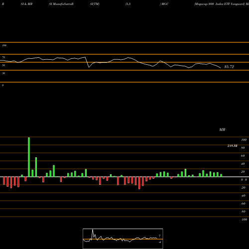Click the Megacap 300 Index ETF Vanguard title
The image size is (249, 249).
[220, 4]
